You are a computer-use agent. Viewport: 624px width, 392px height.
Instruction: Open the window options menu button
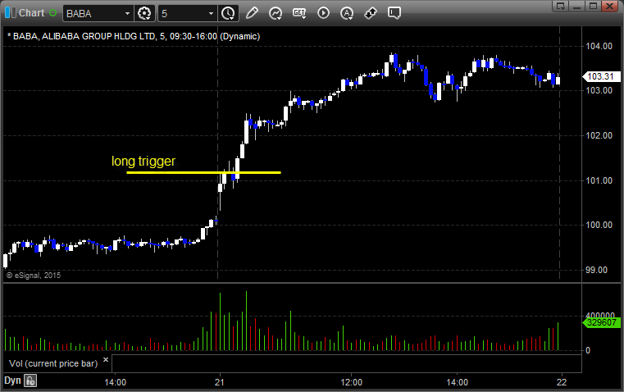pyautogui.click(x=560, y=6)
